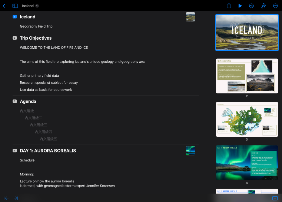Click the small aurora image beside Day 1
Image resolution: width=282 pixels, height=202 pixels.
[190, 151]
